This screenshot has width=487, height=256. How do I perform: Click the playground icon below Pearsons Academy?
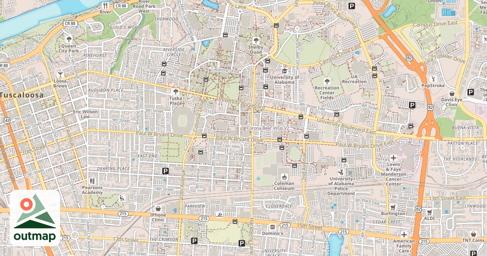point(121,198)
